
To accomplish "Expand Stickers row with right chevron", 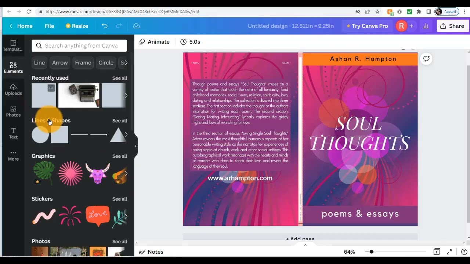I will tap(126, 216).
